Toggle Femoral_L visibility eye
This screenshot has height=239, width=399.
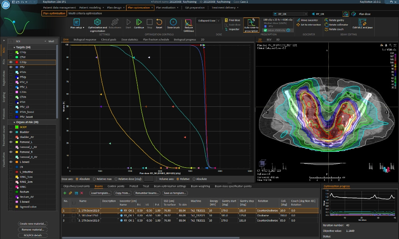click(11, 142)
